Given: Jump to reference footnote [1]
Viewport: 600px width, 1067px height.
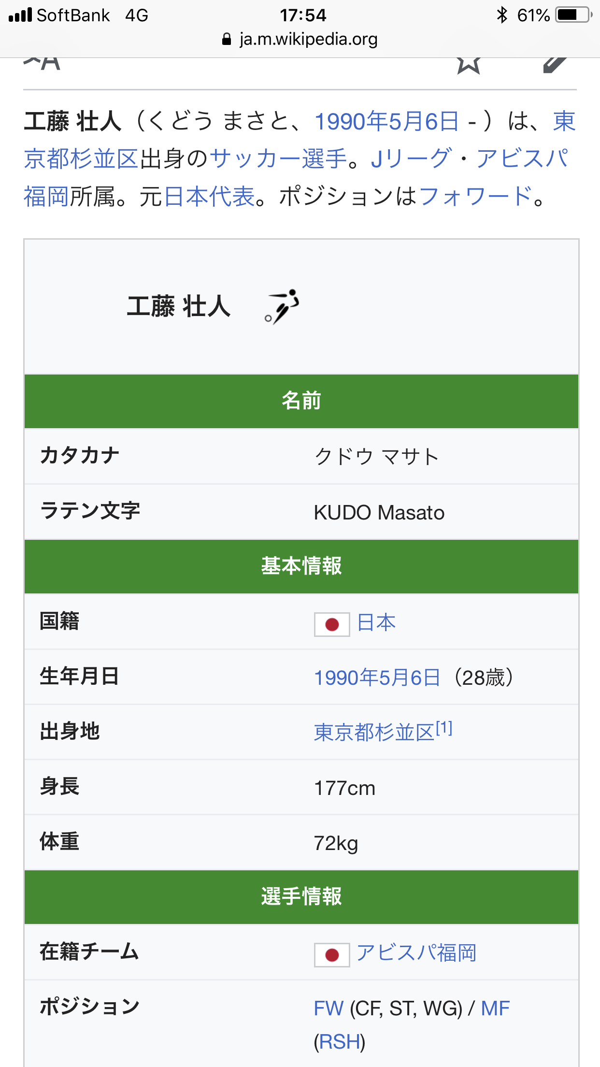Looking at the screenshot, I should coord(444,728).
